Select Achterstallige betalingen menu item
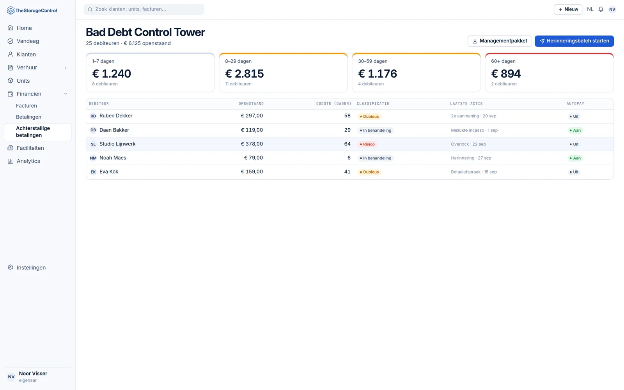624x390 pixels. click(37, 132)
